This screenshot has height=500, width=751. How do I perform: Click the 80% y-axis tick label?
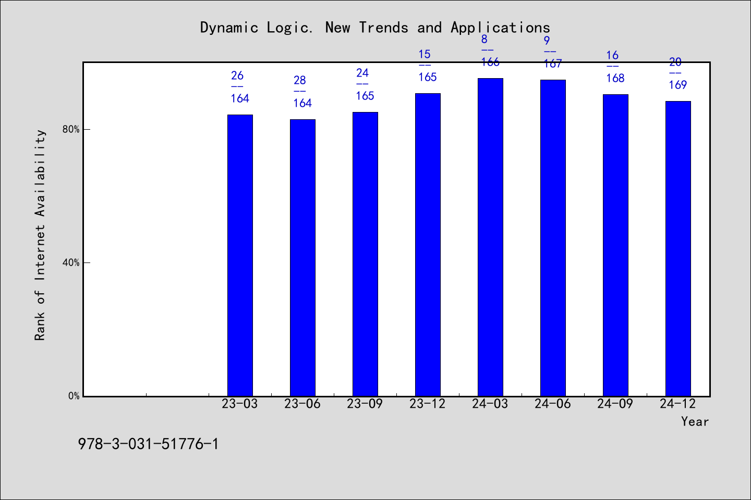coord(71,129)
